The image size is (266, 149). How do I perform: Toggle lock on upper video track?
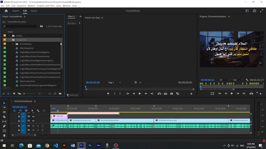[19, 116]
